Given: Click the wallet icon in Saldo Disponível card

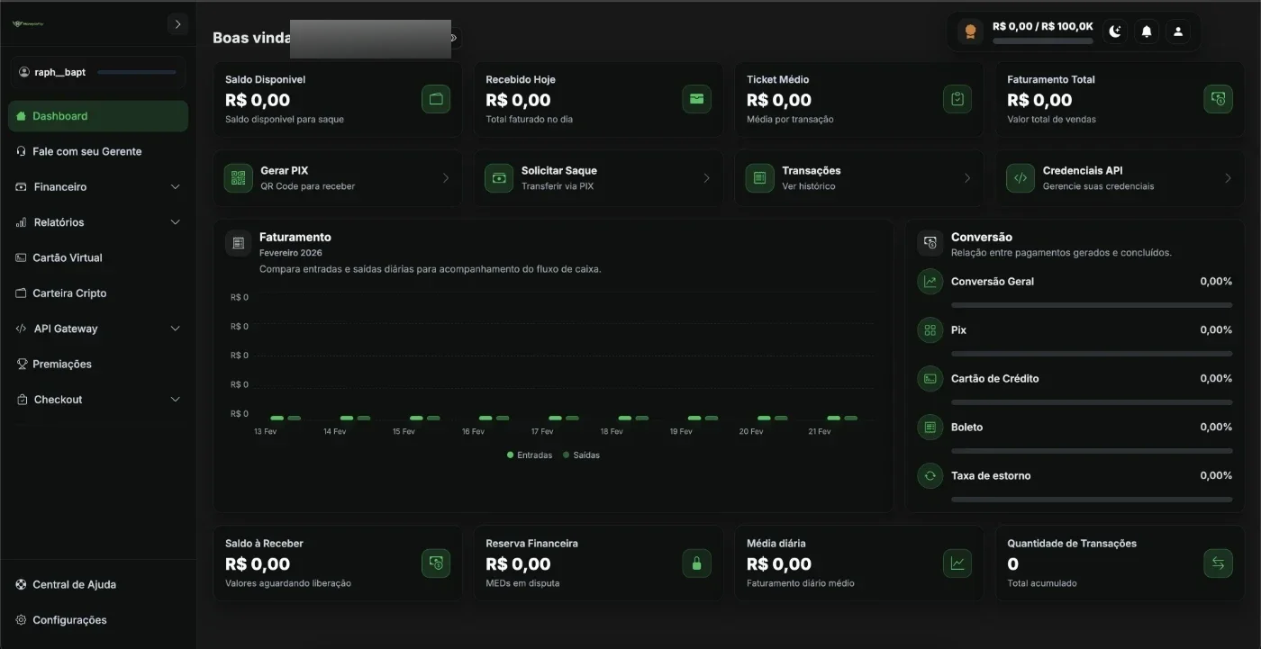Looking at the screenshot, I should point(436,99).
